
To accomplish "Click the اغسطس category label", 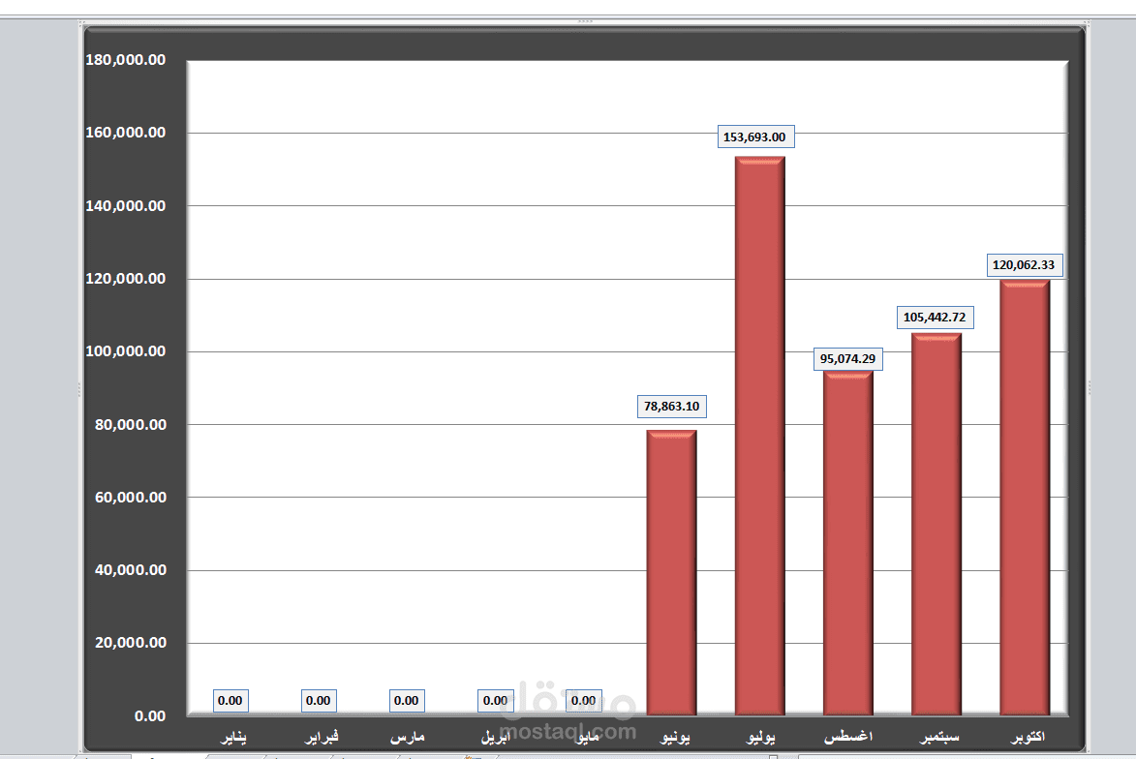I will [848, 738].
